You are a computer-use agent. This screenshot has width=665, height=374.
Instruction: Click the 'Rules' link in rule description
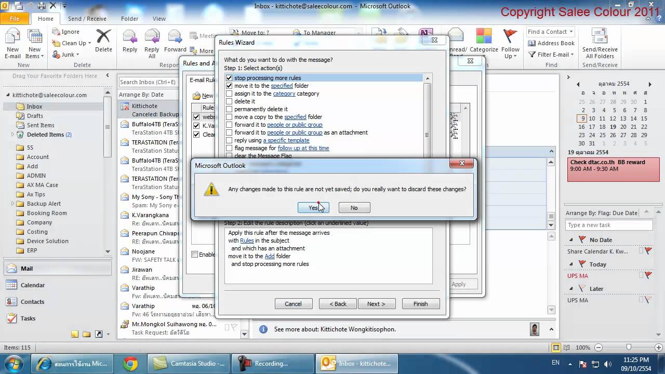(x=247, y=241)
